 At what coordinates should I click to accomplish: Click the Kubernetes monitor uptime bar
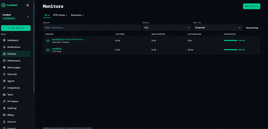(x=230, y=41)
